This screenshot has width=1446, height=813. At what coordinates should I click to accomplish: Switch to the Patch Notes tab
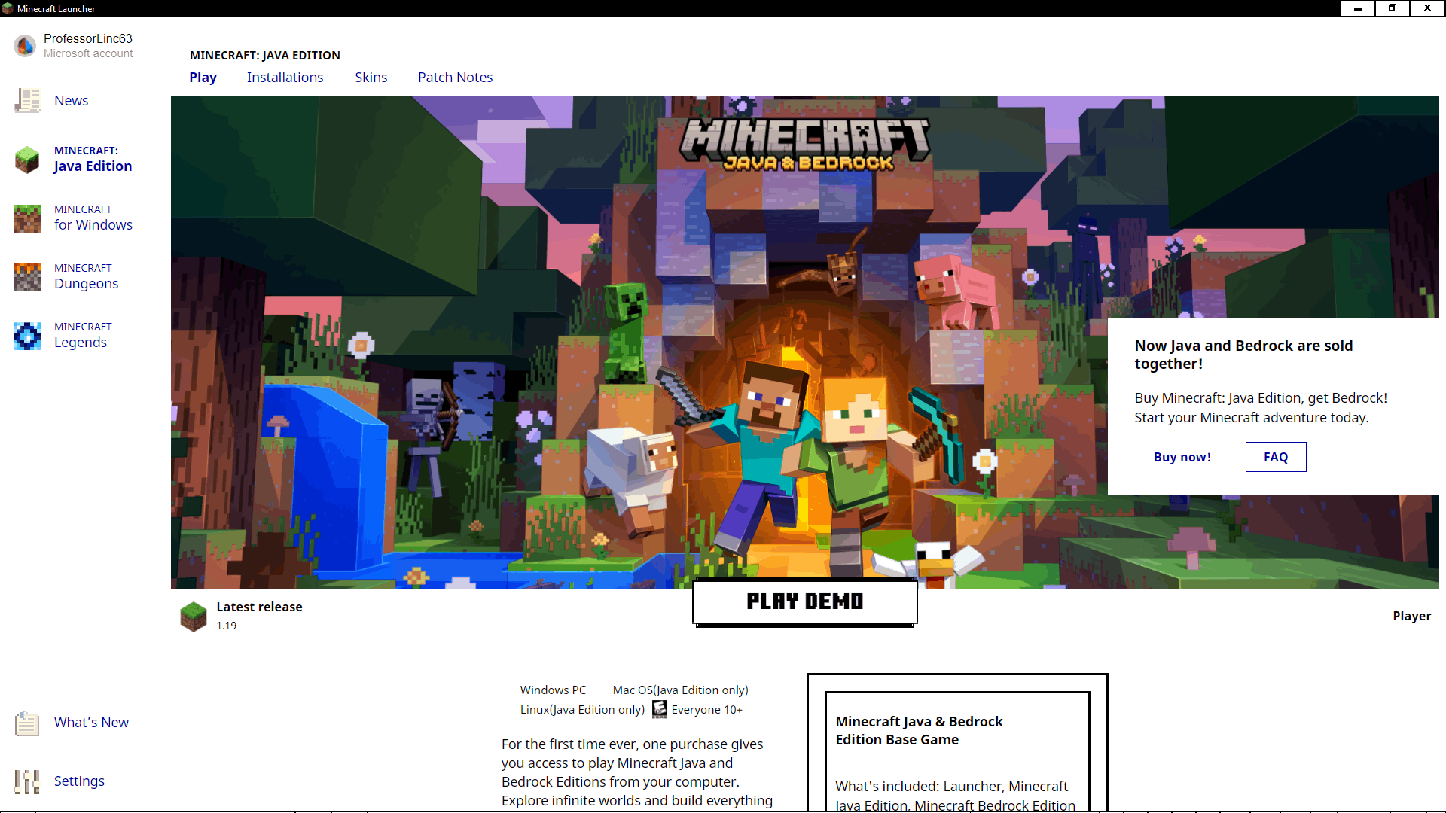pyautogui.click(x=454, y=77)
